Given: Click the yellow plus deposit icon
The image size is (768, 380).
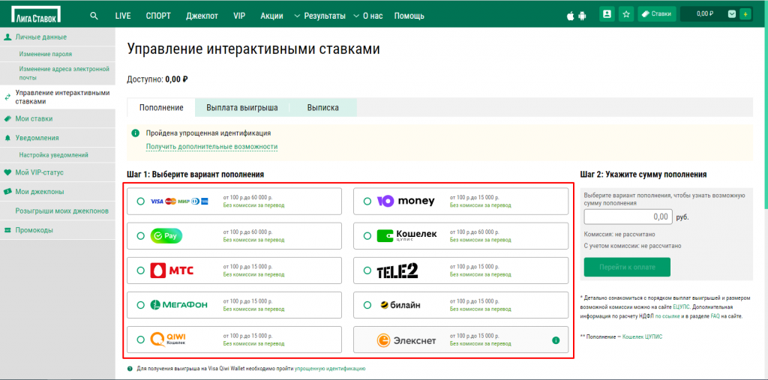Looking at the screenshot, I should point(745,13).
